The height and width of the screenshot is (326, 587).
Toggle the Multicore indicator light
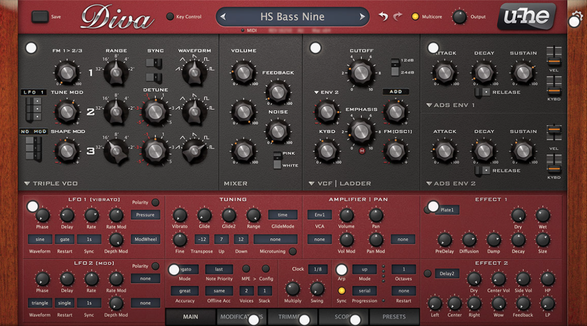[415, 17]
